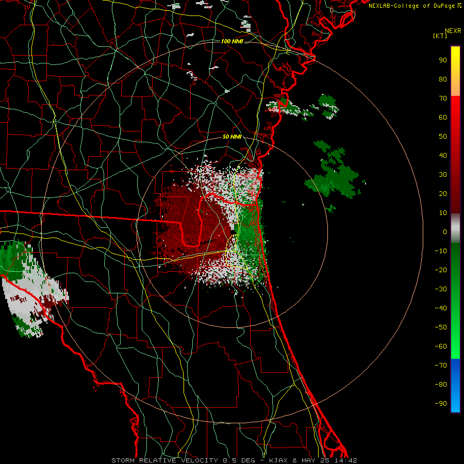The image size is (464, 464).
Task: Select the 50 value on the velocity scale
Action: 443,137
